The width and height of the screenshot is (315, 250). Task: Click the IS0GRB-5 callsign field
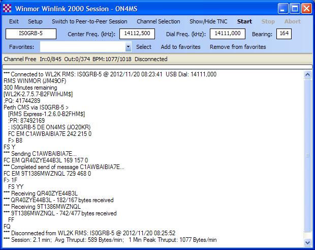[x=31, y=34]
